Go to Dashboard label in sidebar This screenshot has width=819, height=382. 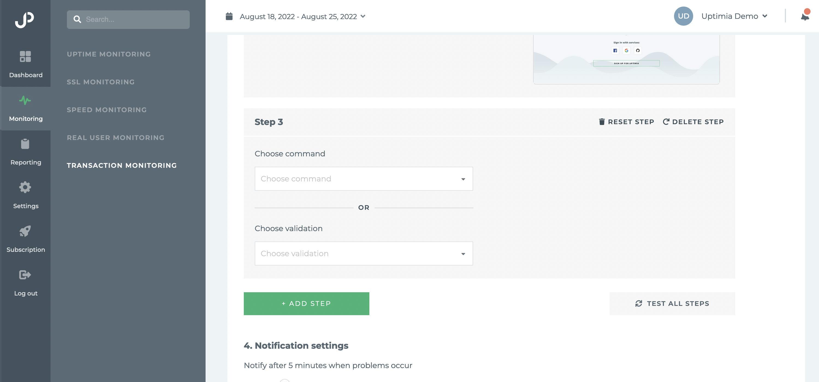tap(26, 75)
